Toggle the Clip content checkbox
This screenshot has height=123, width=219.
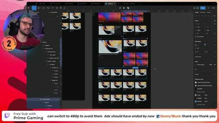(196, 37)
